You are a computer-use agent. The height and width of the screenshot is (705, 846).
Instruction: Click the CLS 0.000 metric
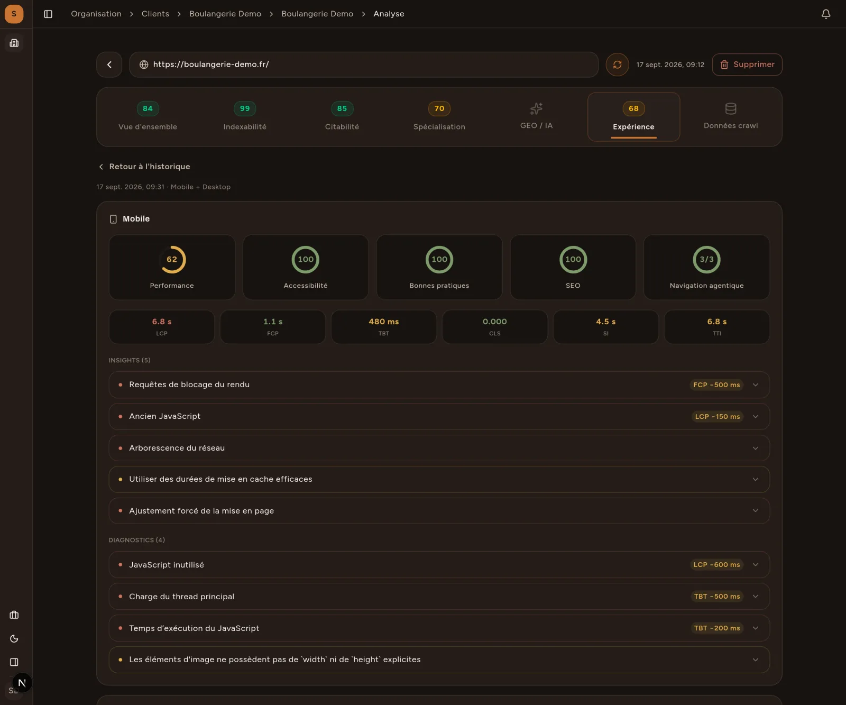coord(495,327)
